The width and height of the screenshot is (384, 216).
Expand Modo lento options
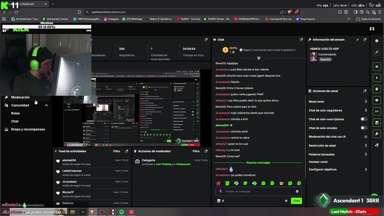pos(366,102)
